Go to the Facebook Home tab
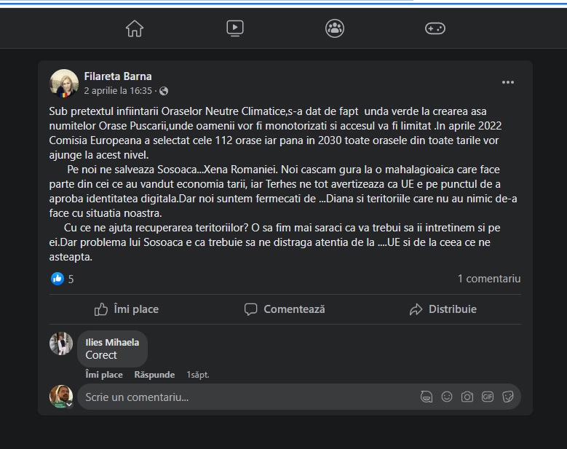This screenshot has height=449, width=567. [135, 28]
